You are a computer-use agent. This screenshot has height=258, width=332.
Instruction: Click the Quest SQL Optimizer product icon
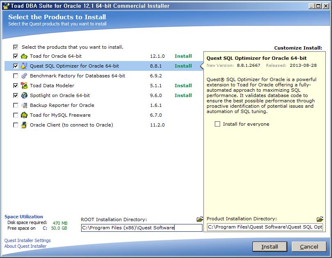point(24,66)
